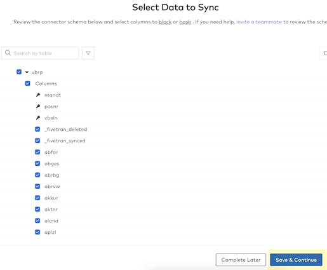The image size is (327, 270).
Task: Click Save & Continue button
Action: tap(296, 260)
